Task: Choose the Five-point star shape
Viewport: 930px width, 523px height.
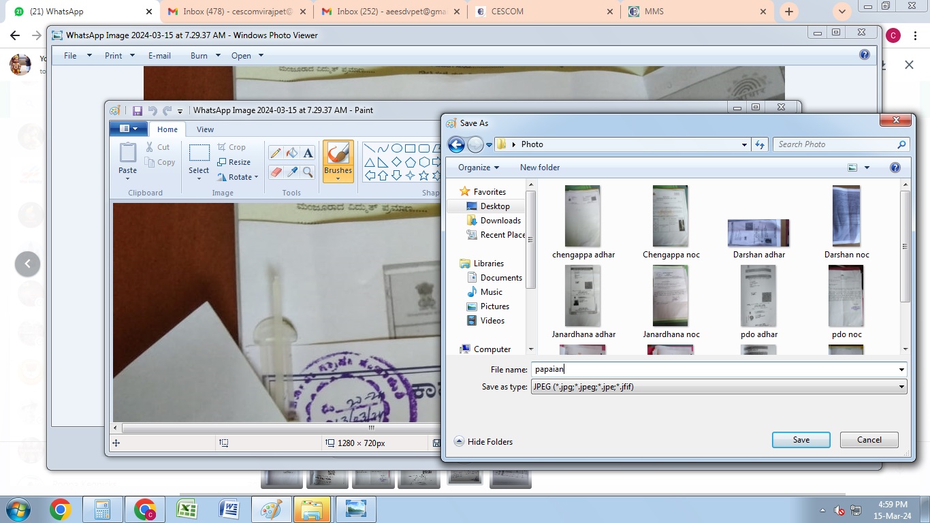Action: (x=423, y=176)
